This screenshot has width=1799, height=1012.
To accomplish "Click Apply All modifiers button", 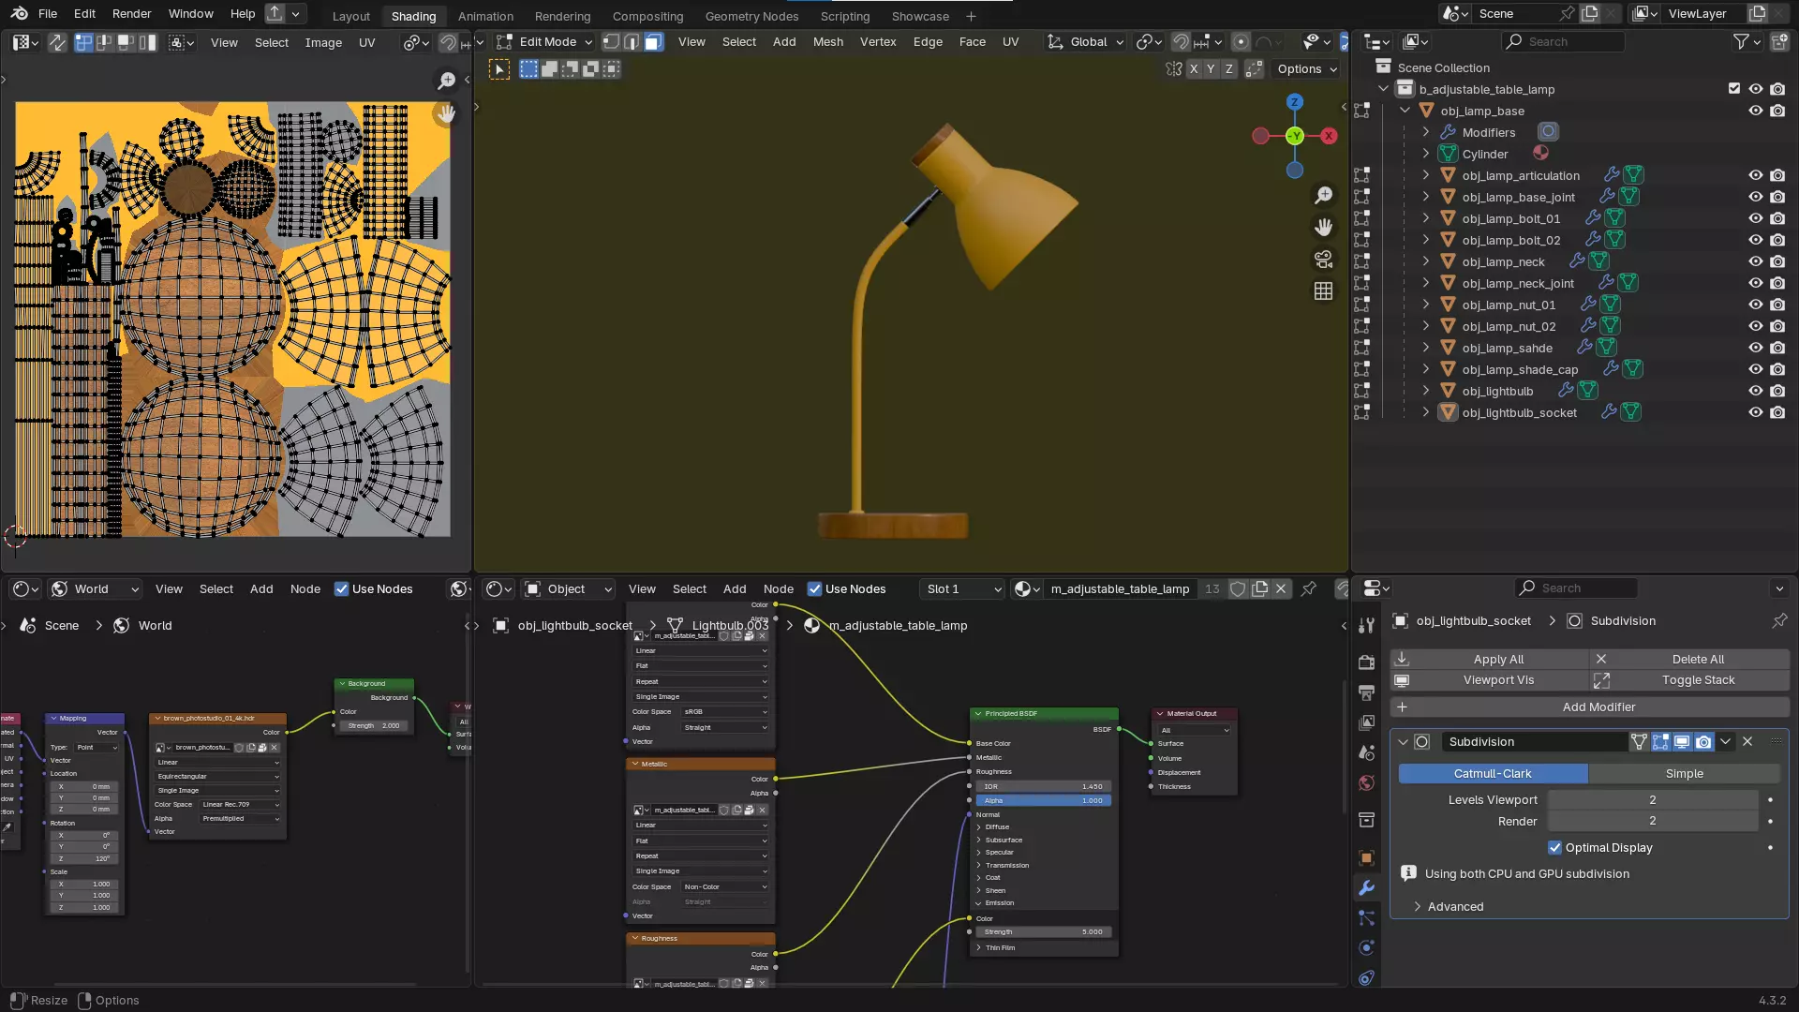I will click(x=1490, y=659).
